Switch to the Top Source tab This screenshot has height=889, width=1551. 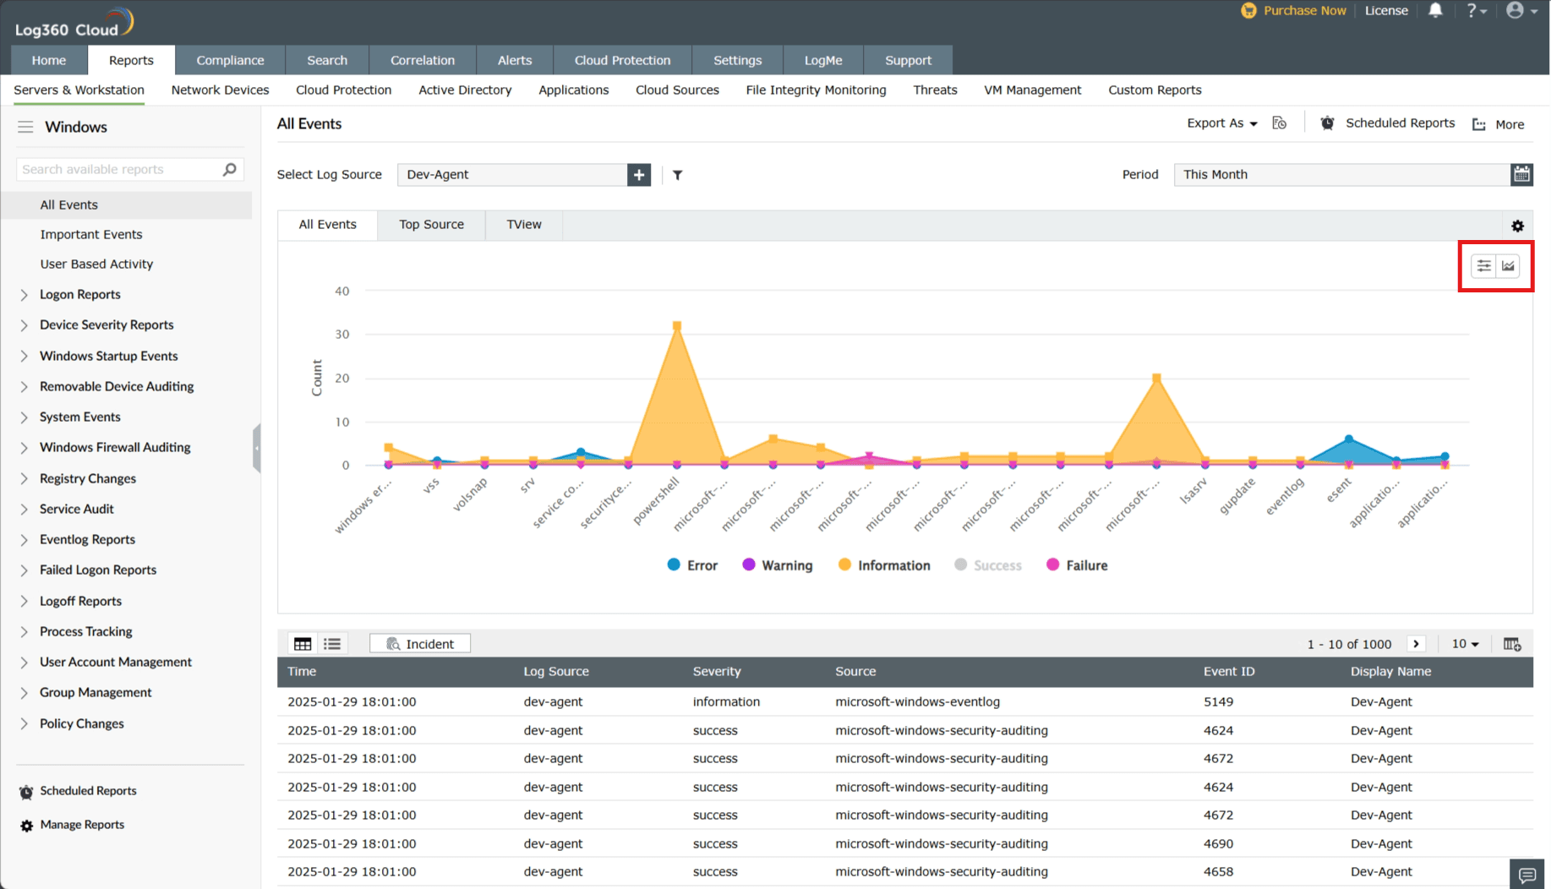[x=431, y=225]
